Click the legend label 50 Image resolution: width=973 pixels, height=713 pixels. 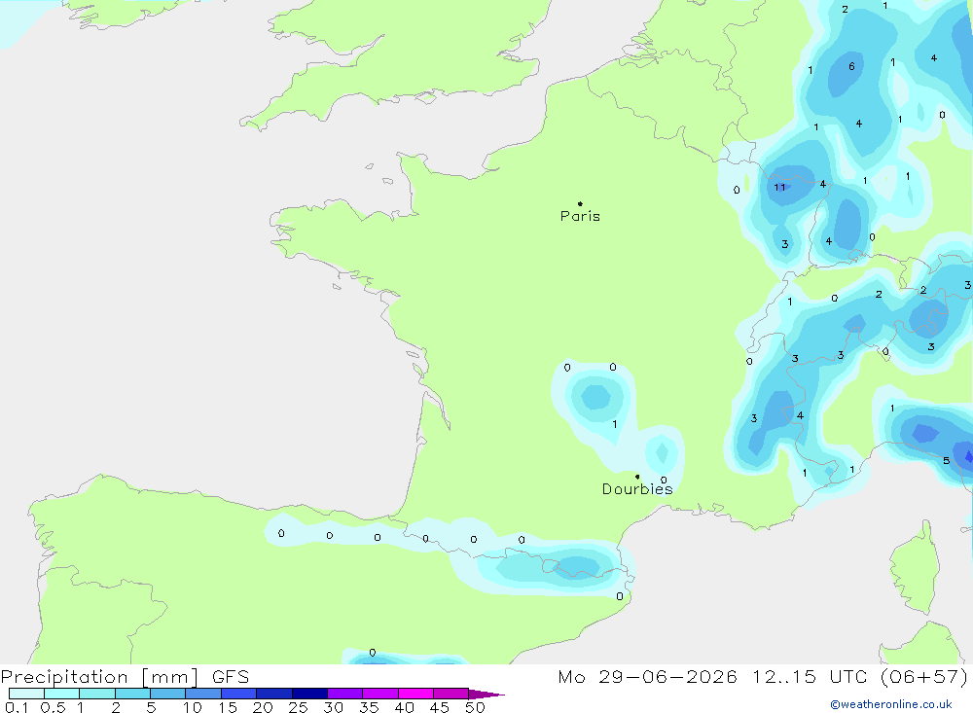[475, 707]
